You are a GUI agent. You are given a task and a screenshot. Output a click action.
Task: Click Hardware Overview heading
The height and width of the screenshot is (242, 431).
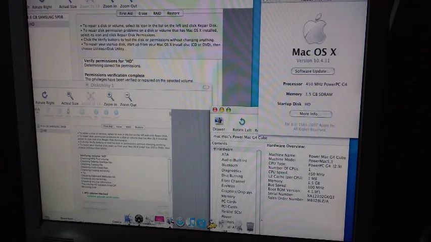[286, 146]
